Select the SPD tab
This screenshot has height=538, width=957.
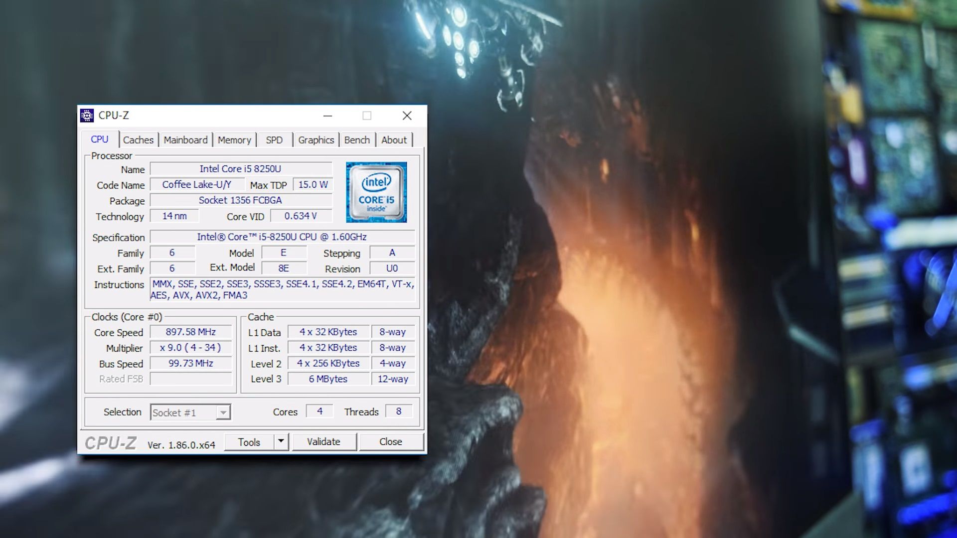[x=274, y=140]
